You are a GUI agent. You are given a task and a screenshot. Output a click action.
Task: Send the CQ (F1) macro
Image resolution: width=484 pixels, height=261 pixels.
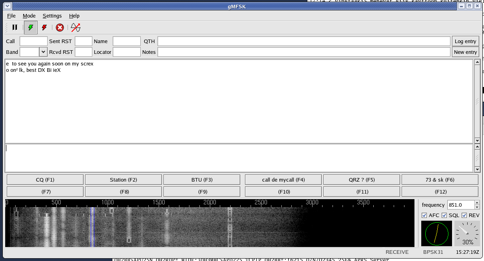pos(45,180)
